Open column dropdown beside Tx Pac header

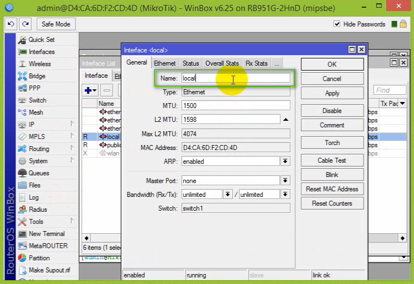tap(402, 103)
